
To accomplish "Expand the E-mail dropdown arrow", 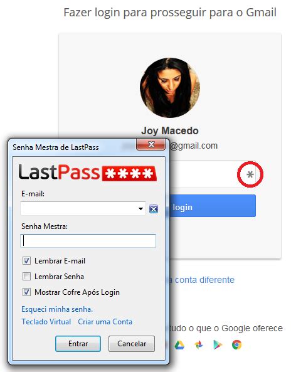I will tap(140, 209).
